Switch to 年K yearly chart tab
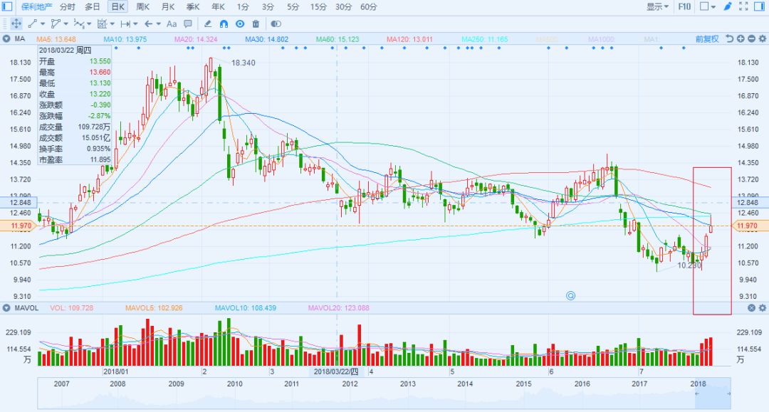769x412 pixels. pos(218,7)
